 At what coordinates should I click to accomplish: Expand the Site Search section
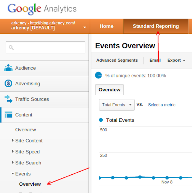pos(13,162)
